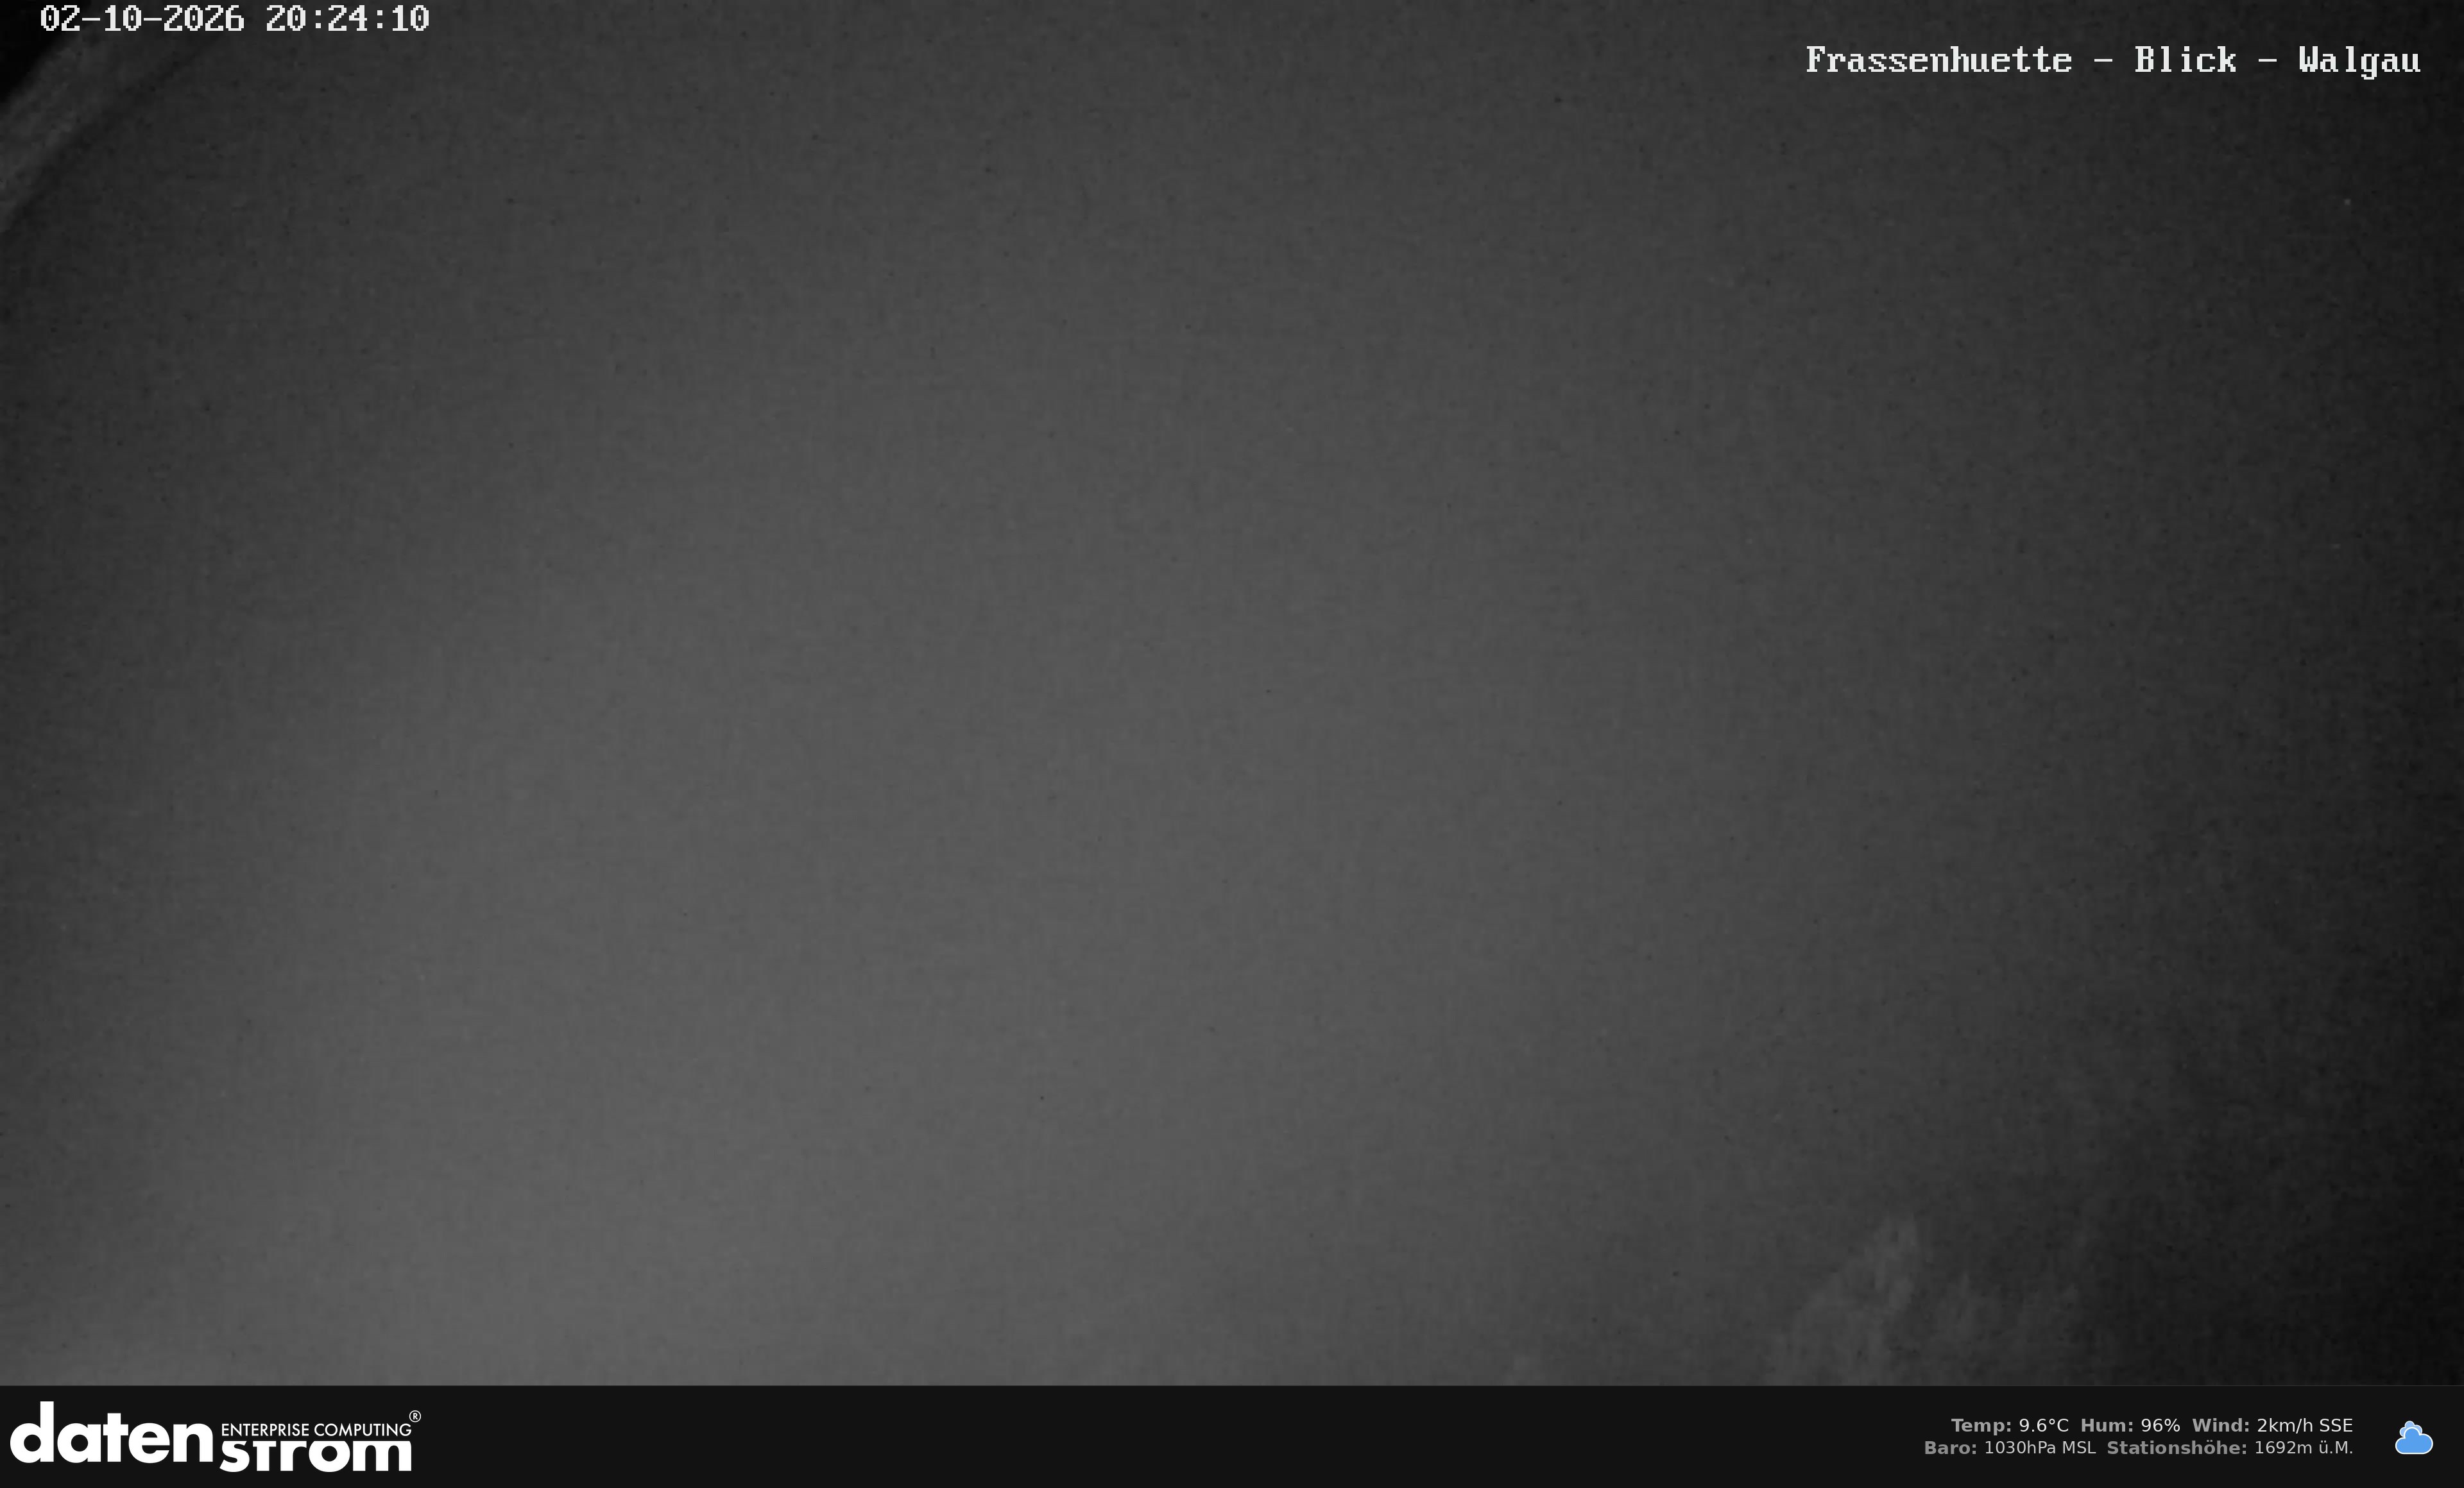Click the 'Wind:' label
The height and width of the screenshot is (1488, 2464).
2220,1425
